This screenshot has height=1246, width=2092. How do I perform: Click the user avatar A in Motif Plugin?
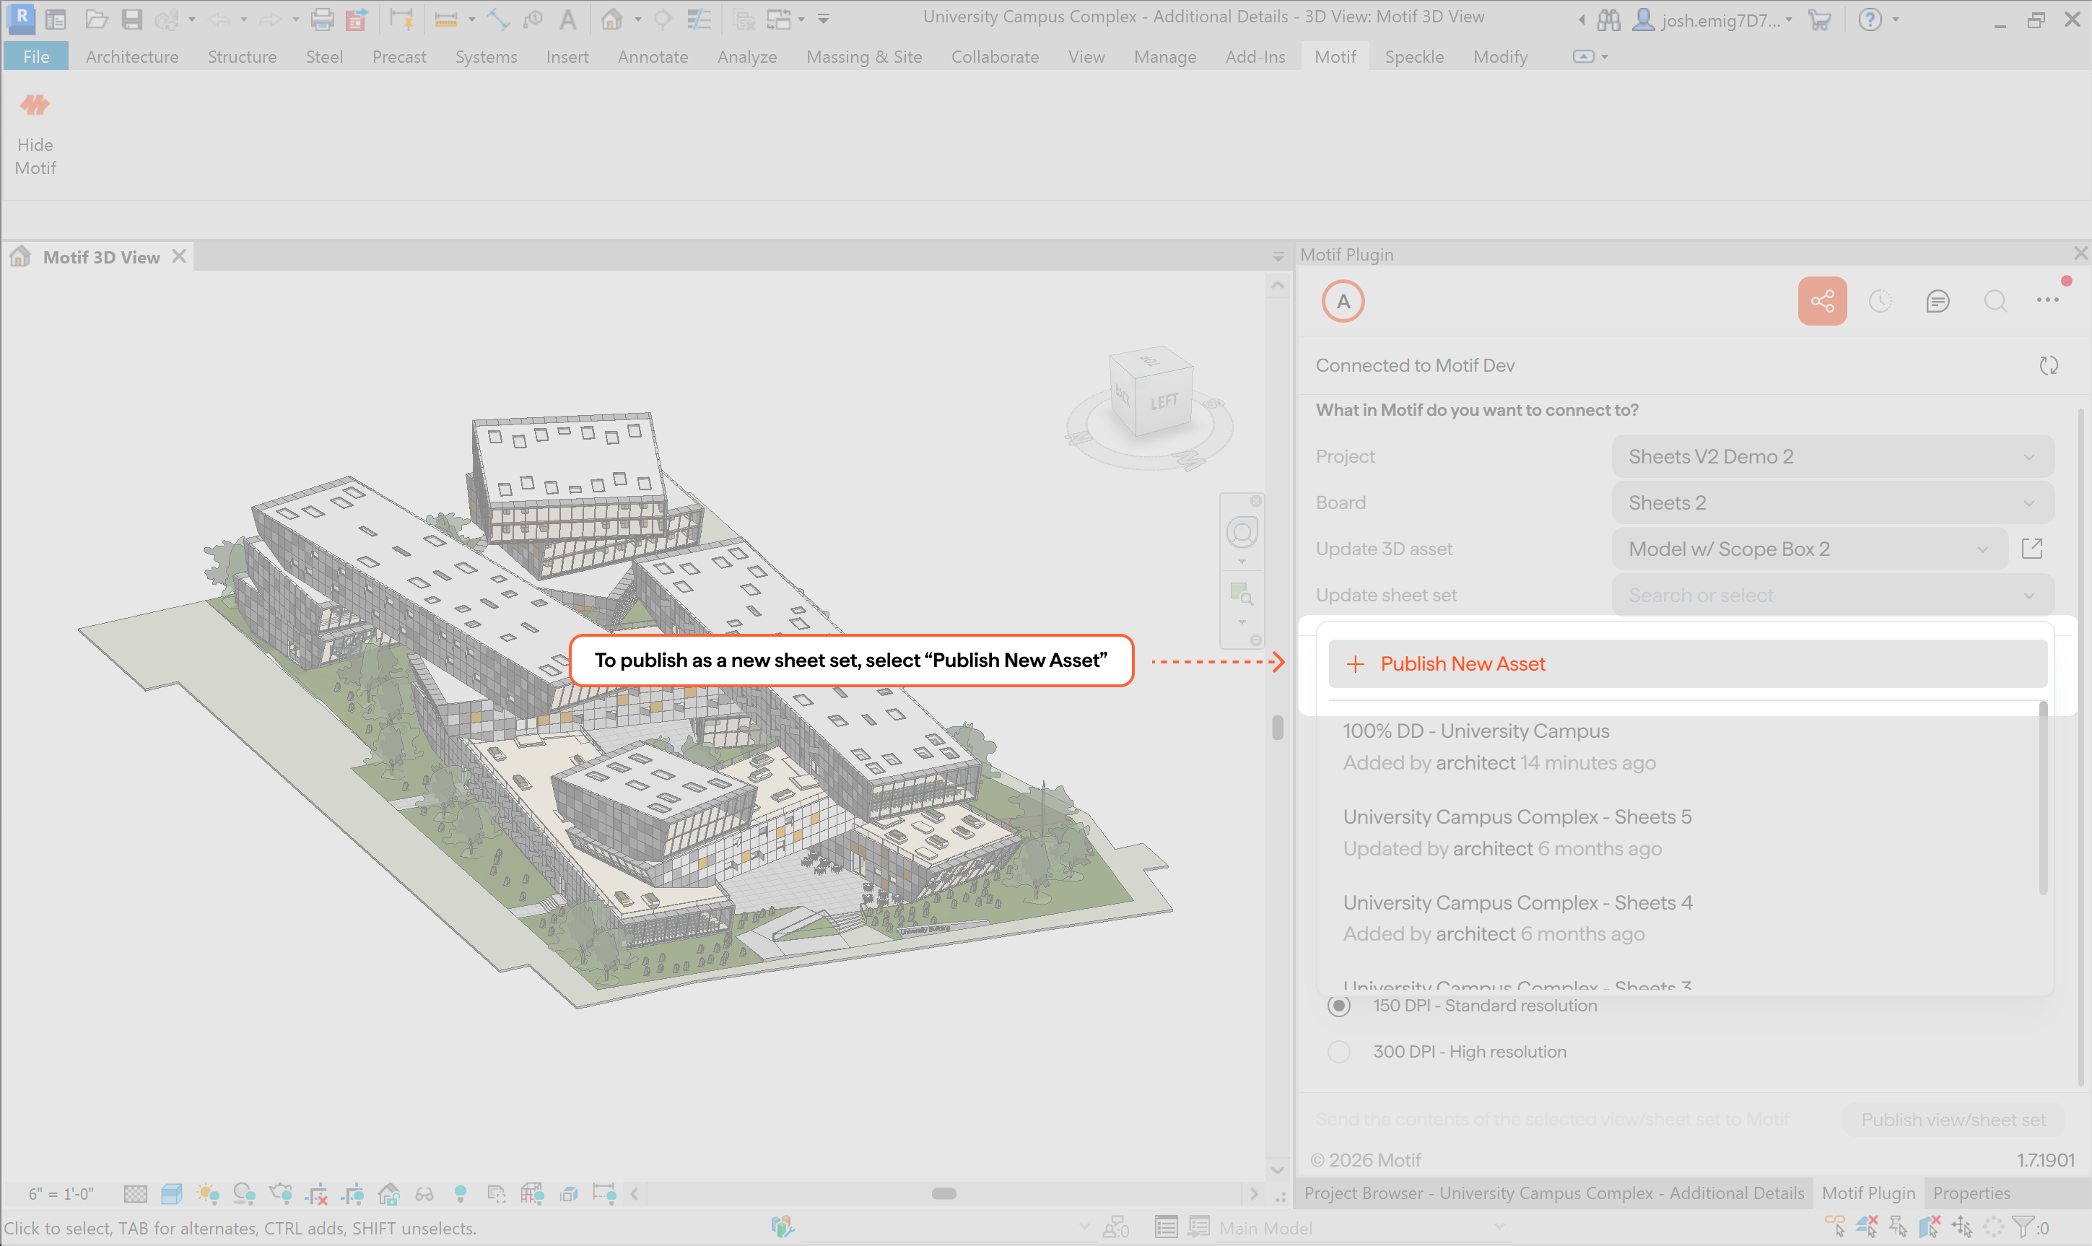click(1343, 302)
